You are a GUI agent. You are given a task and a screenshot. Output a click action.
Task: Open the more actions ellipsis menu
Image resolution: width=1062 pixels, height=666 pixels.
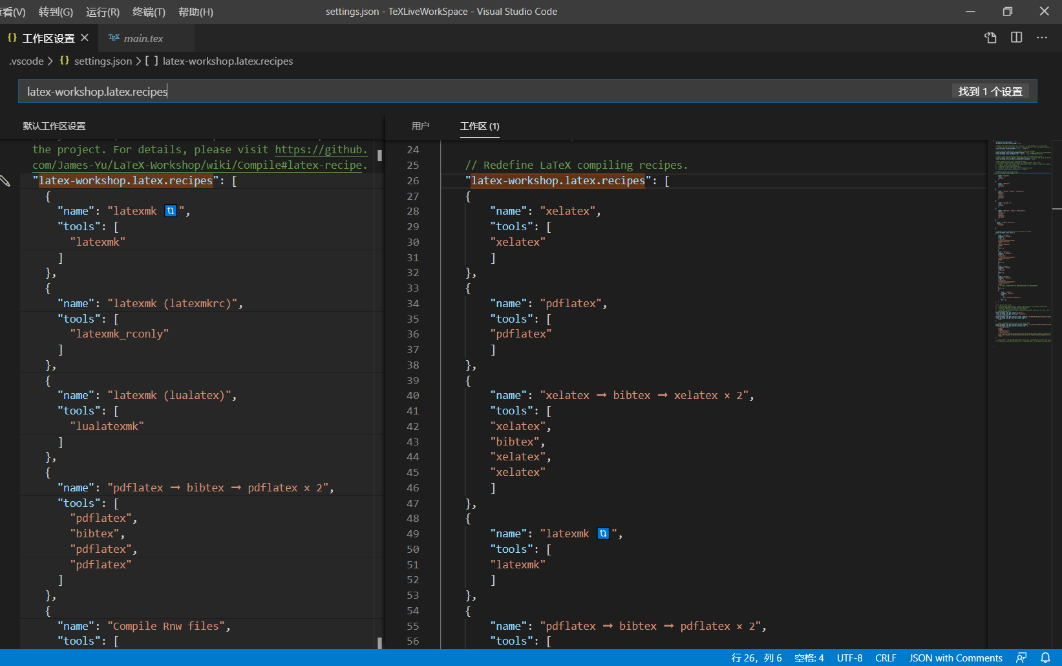(x=1042, y=38)
